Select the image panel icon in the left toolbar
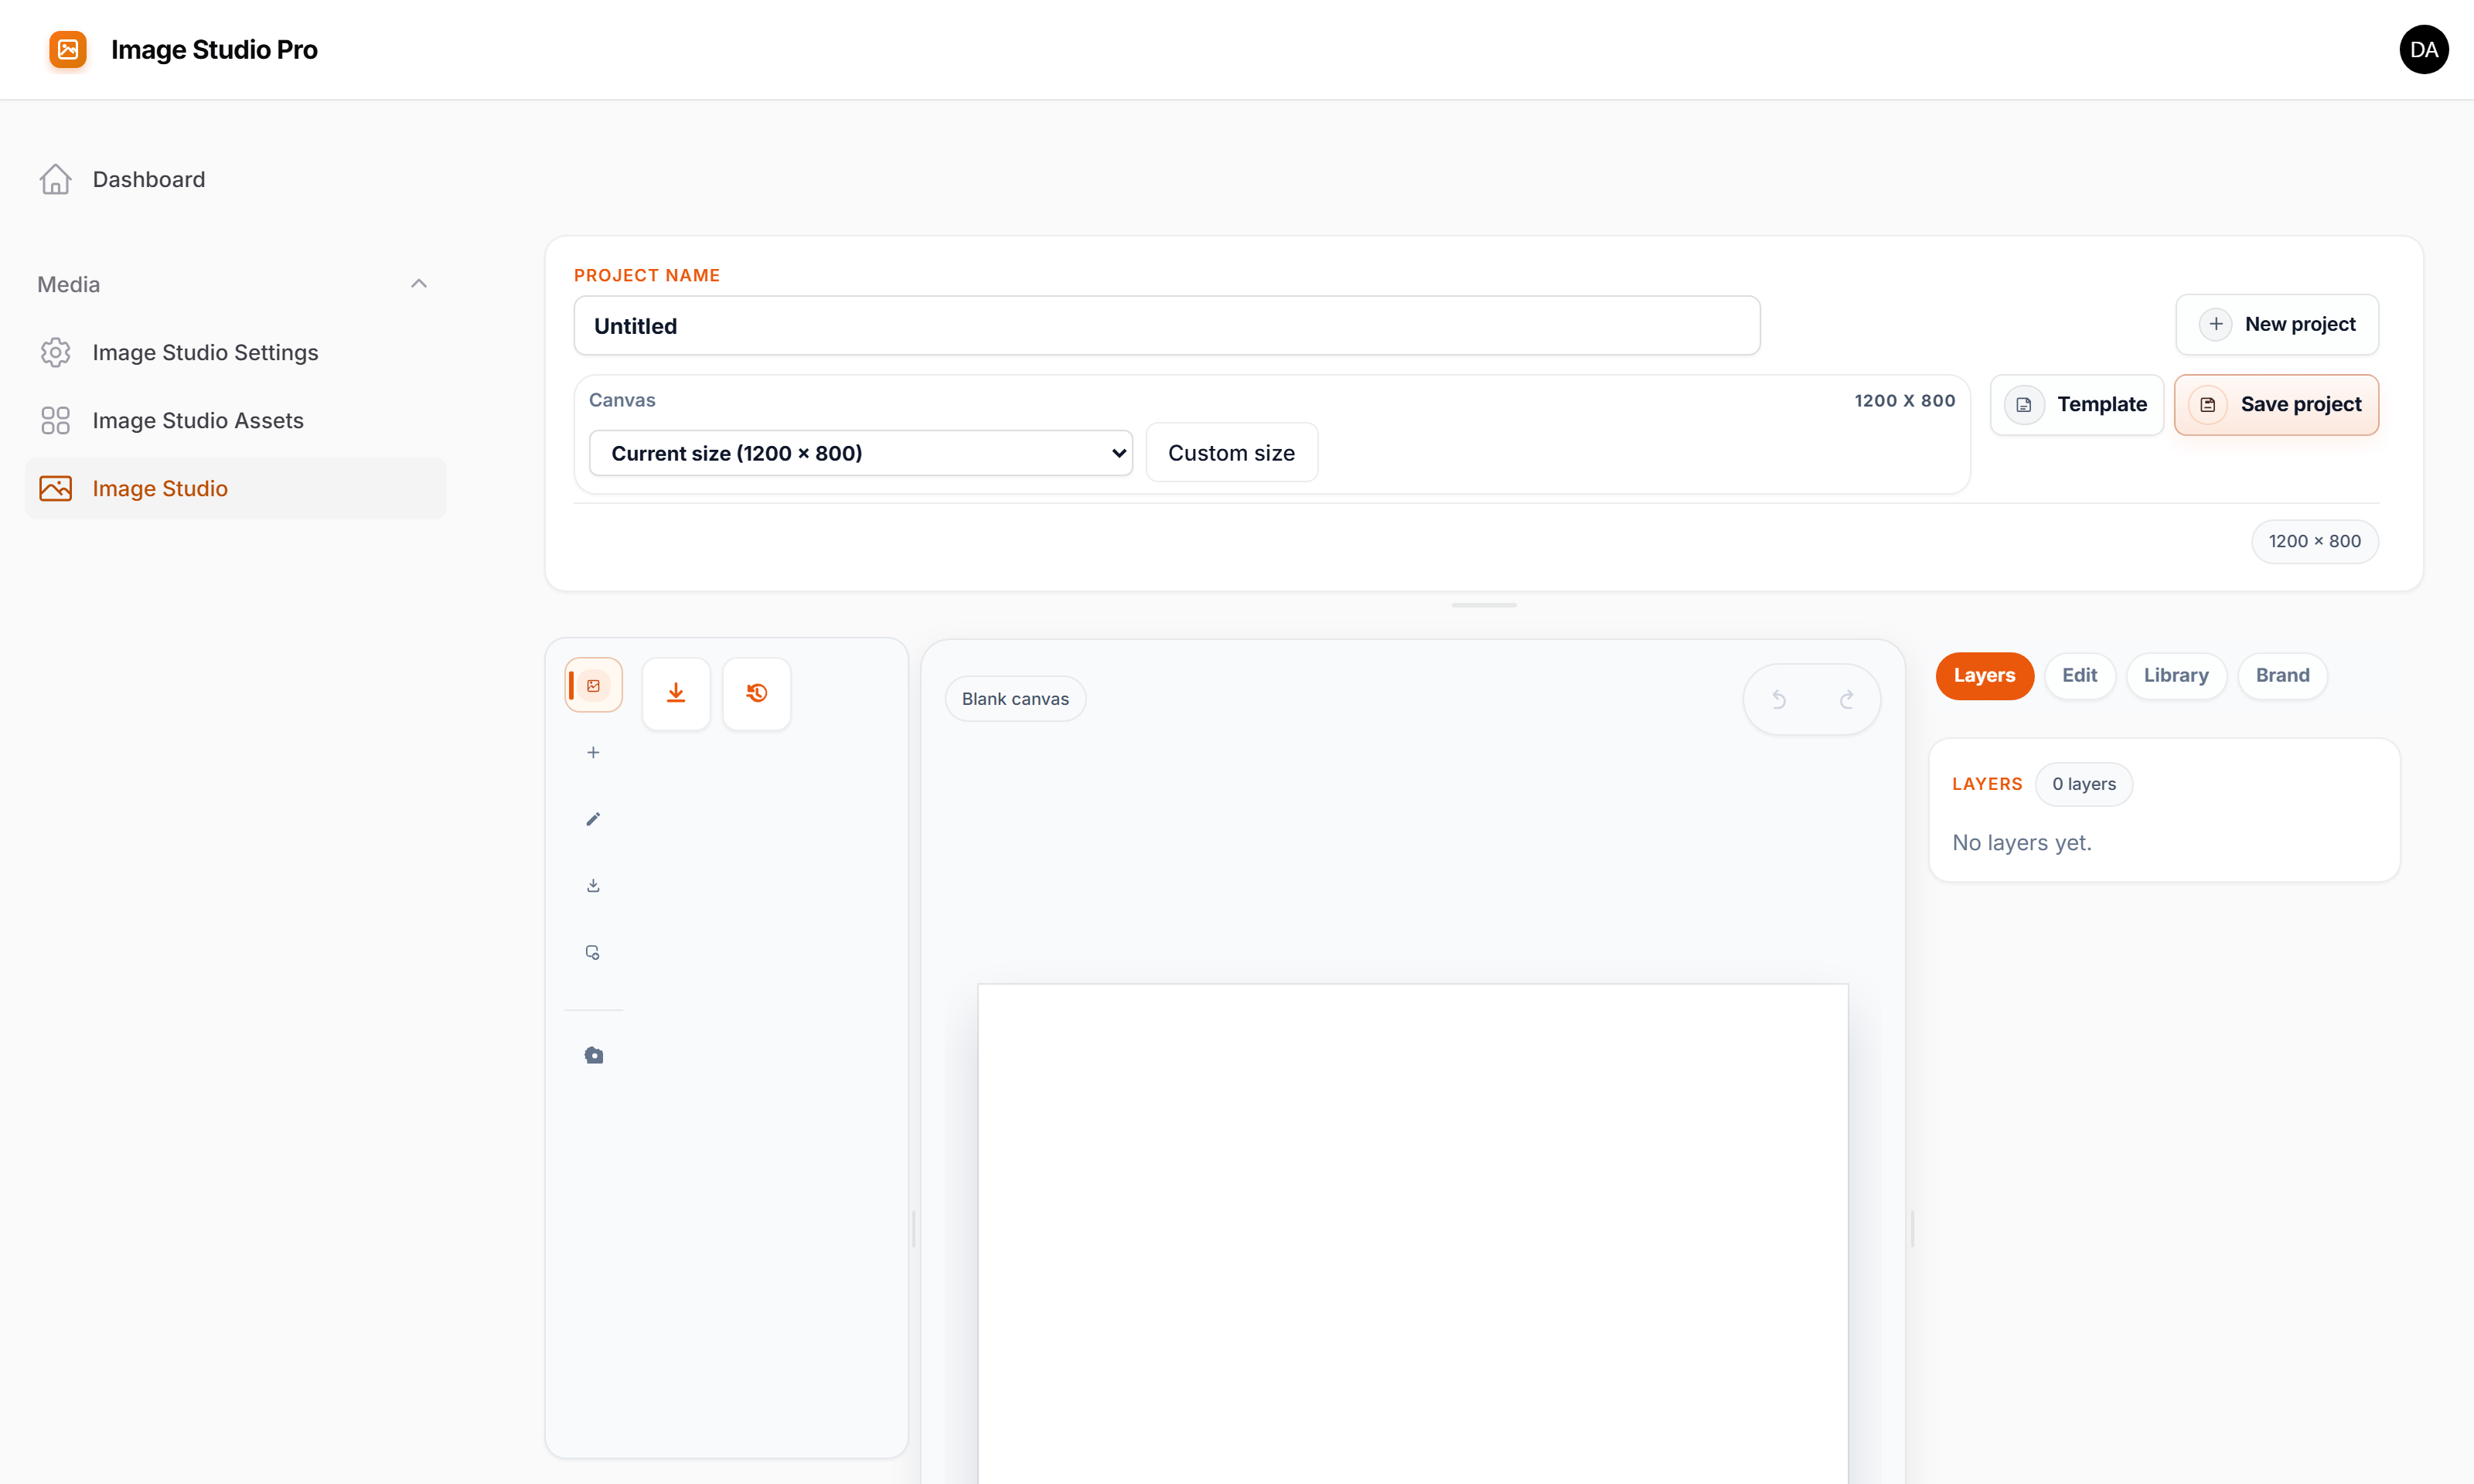This screenshot has height=1484, width=2474. [x=593, y=684]
